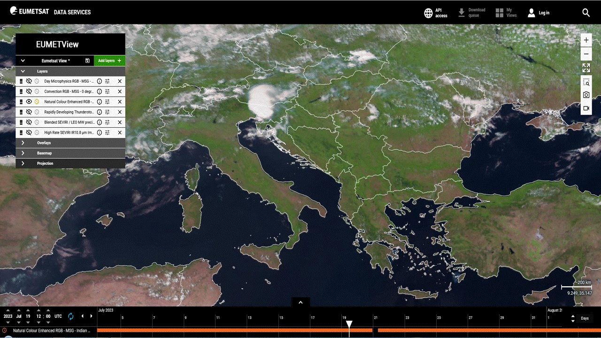Toggle time clock for Convection RGB layer
601x338 pixels.
pos(37,92)
